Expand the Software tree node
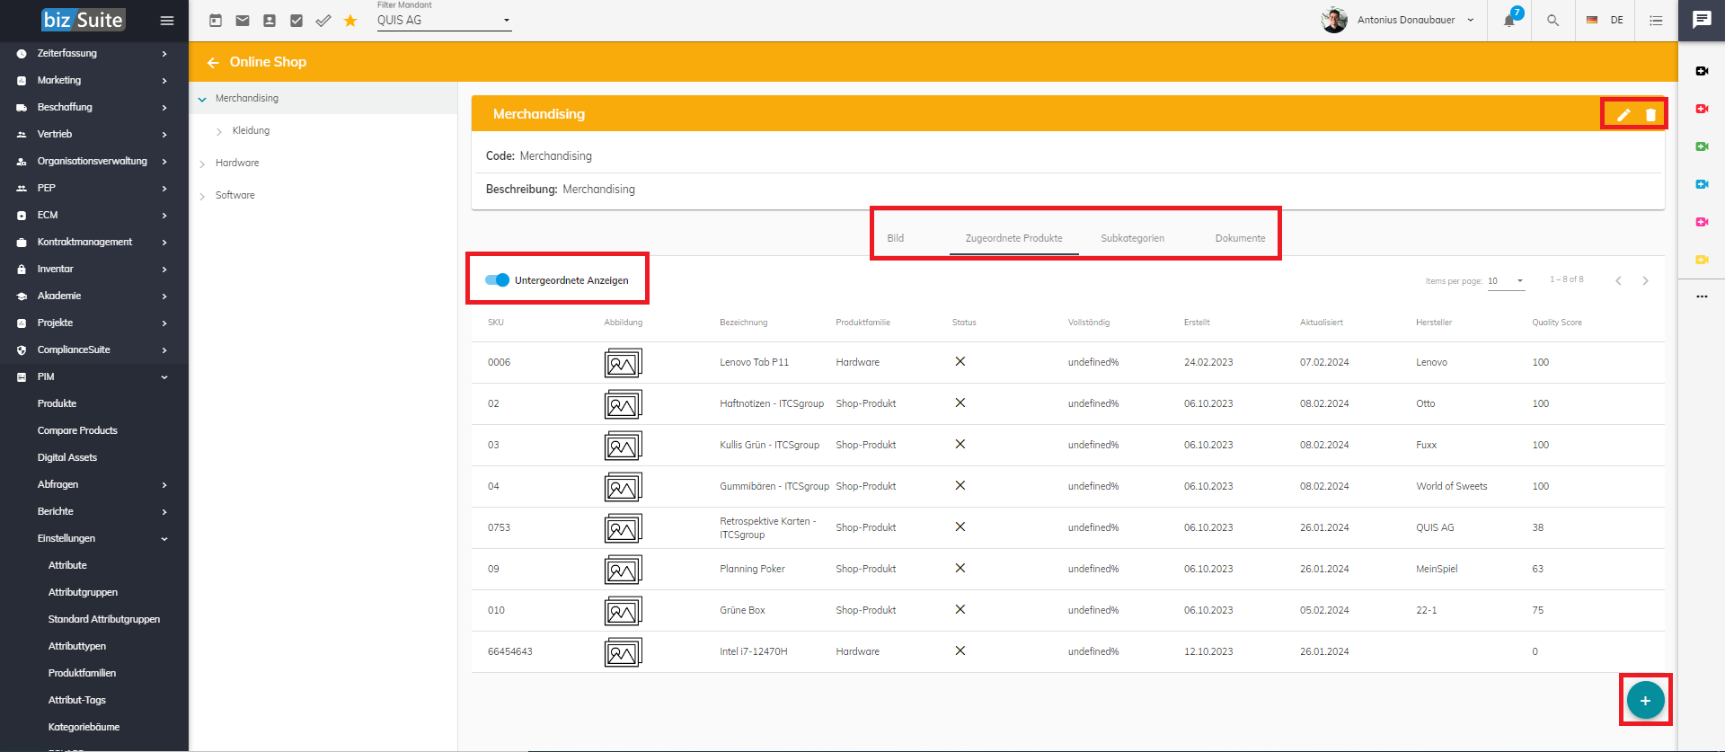Viewport: 1725px width, 752px height. pyautogui.click(x=202, y=196)
